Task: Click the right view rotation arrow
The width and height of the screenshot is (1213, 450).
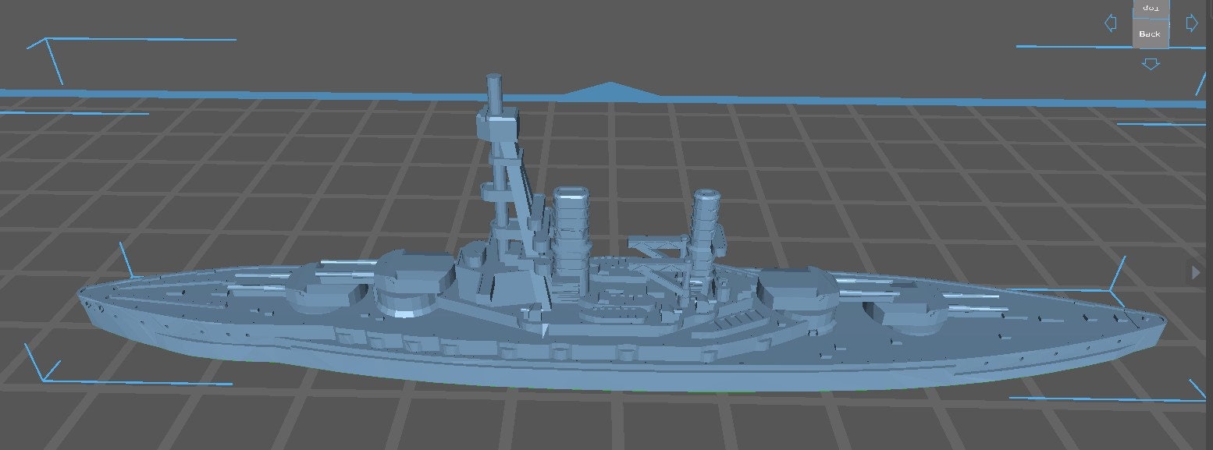Action: tap(1193, 23)
